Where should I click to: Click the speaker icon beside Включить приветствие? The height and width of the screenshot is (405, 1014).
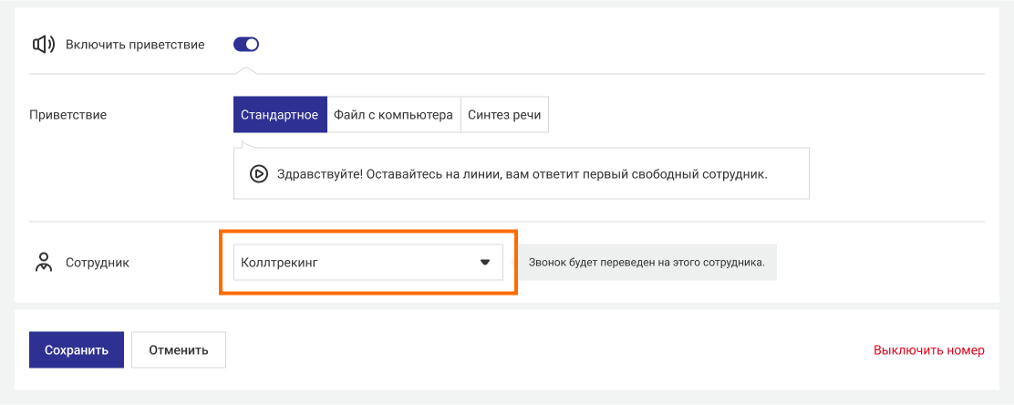click(x=42, y=44)
